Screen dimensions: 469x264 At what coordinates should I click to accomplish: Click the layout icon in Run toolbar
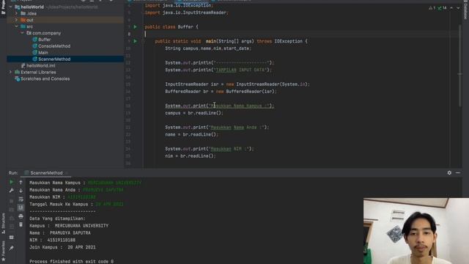(x=12, y=238)
